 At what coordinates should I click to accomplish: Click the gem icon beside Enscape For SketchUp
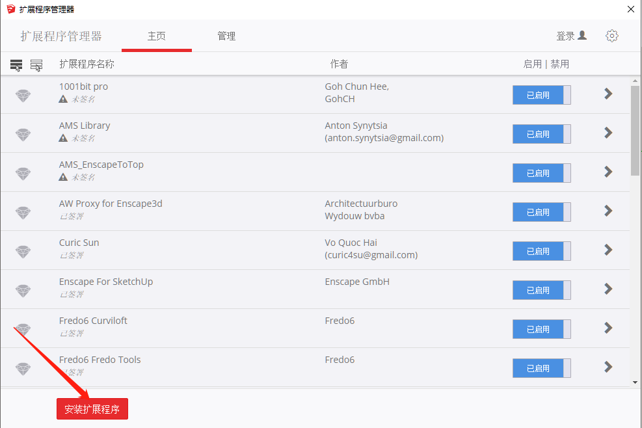coord(23,290)
